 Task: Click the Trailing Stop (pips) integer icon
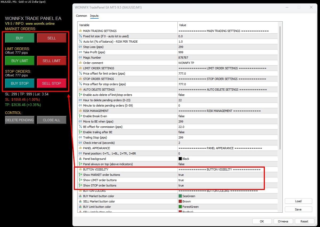80,137
